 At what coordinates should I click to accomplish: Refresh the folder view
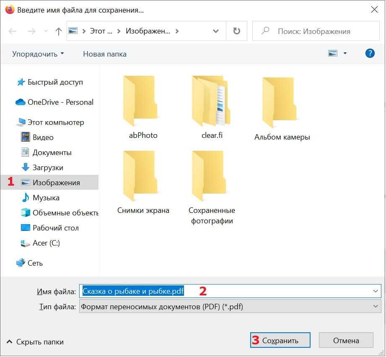[236, 31]
